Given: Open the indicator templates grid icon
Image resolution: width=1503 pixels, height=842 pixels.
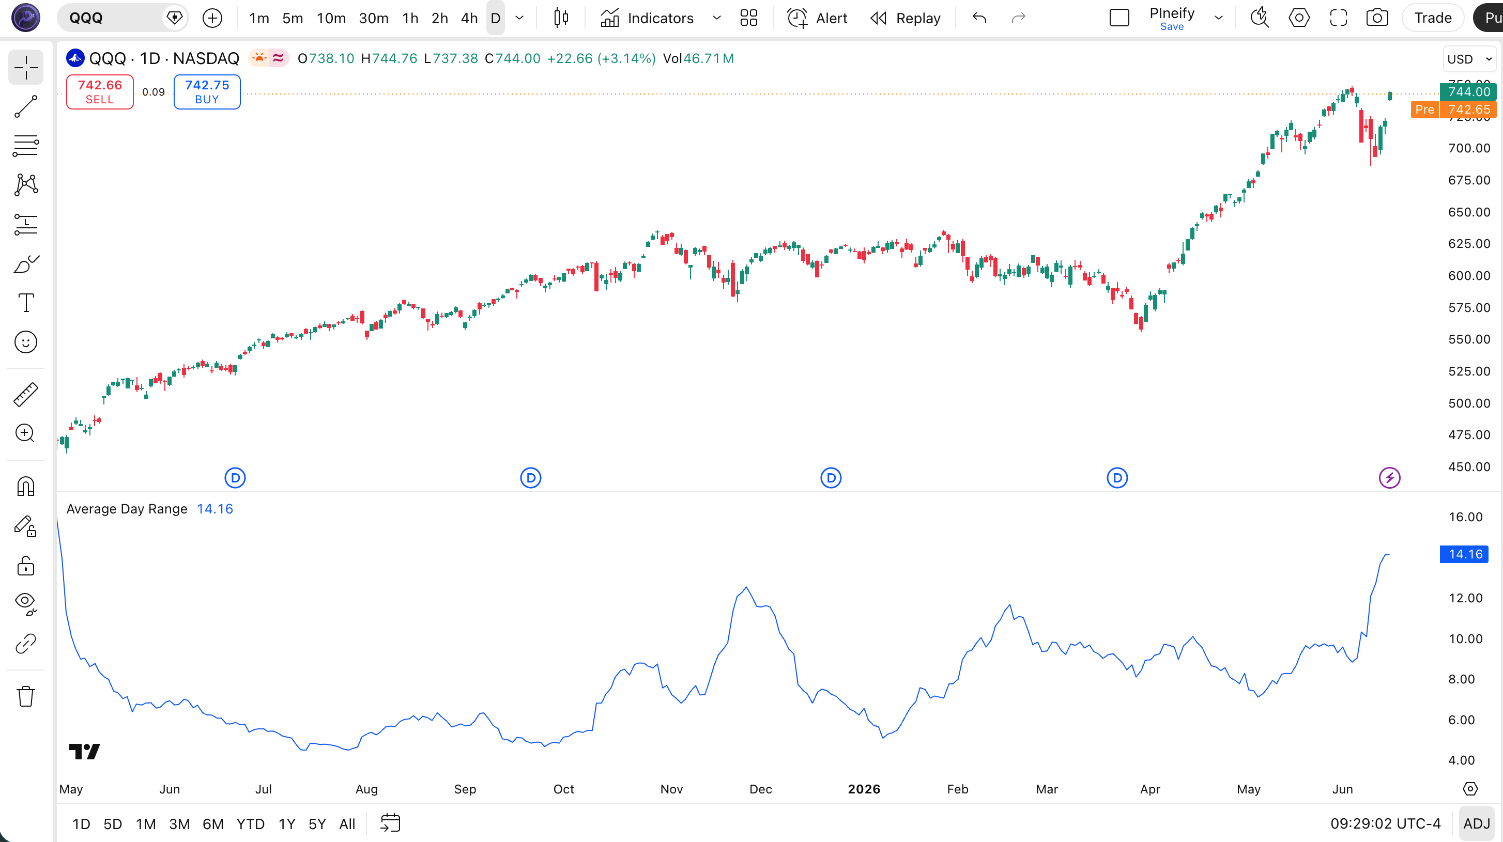Looking at the screenshot, I should point(748,18).
